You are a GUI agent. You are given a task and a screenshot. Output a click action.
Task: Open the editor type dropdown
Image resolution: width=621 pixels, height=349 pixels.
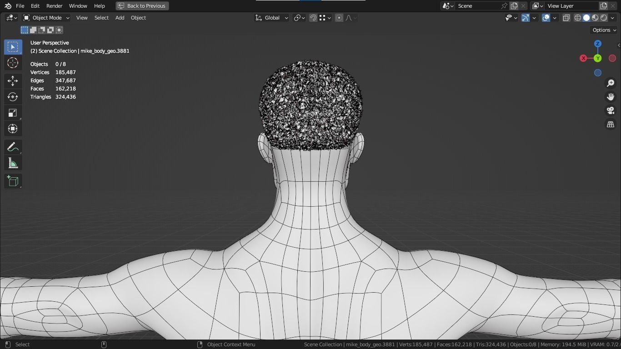[11, 18]
